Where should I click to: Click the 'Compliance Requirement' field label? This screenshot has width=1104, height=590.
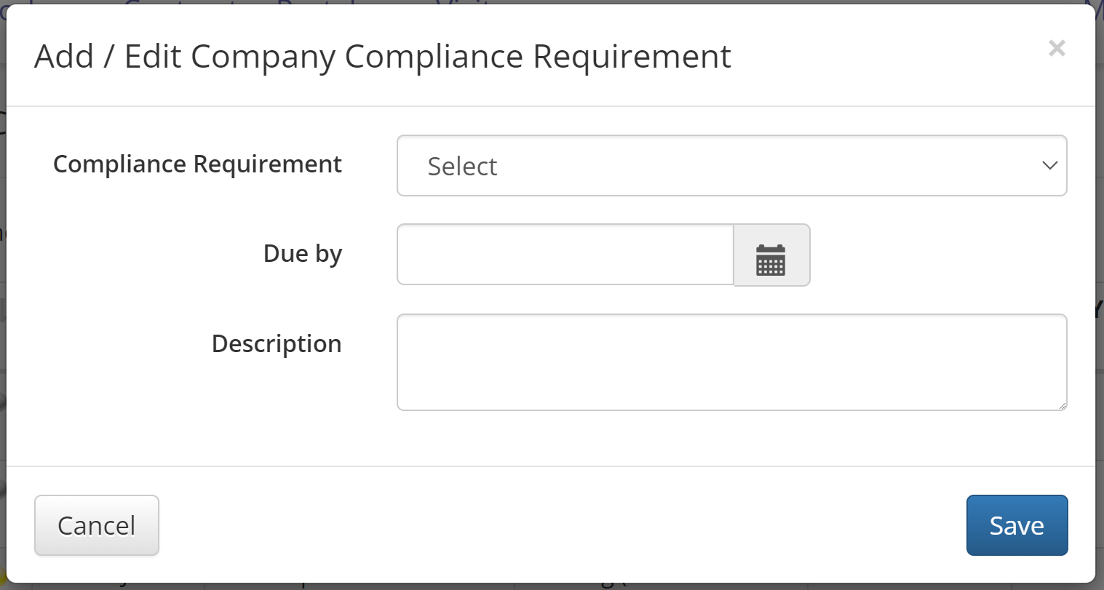point(197,164)
